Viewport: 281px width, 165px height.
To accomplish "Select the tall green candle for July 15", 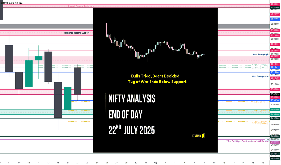I will 29,74.
